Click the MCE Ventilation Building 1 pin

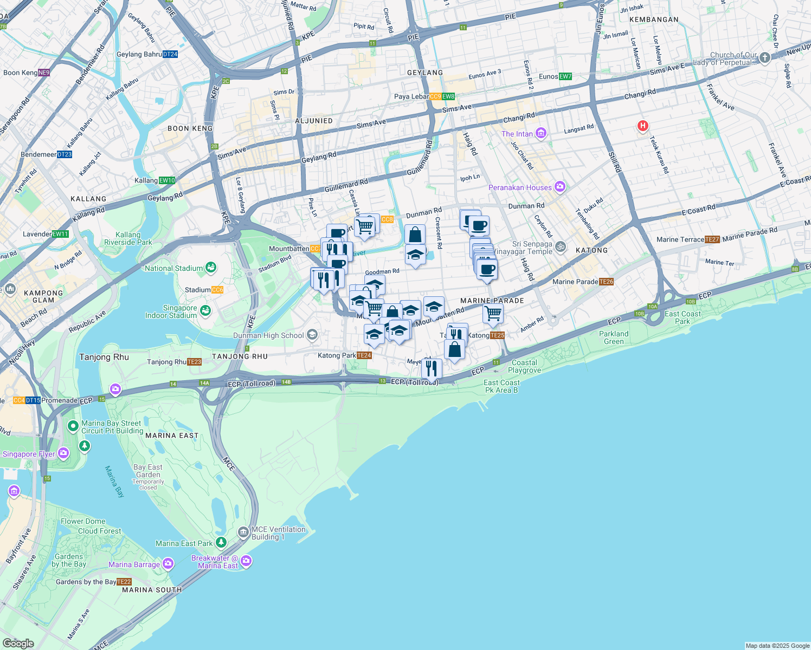[243, 532]
